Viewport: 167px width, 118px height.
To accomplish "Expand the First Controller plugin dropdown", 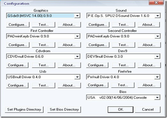I will [x=77, y=36].
